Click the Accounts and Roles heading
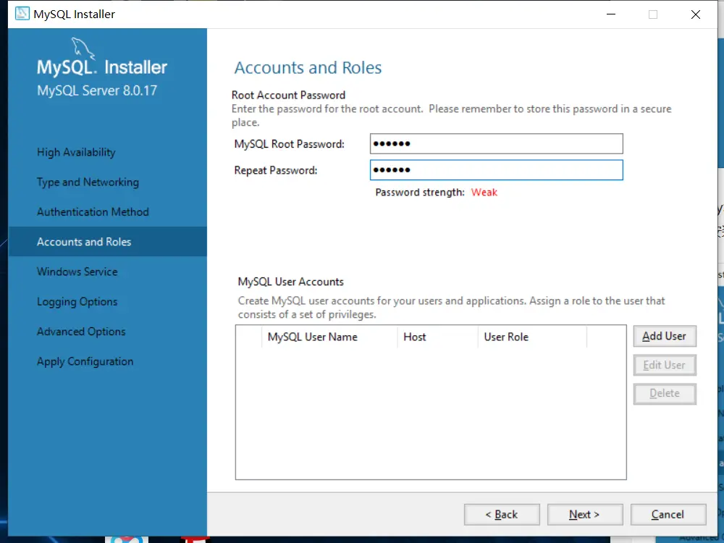Image resolution: width=724 pixels, height=543 pixels. (x=308, y=67)
